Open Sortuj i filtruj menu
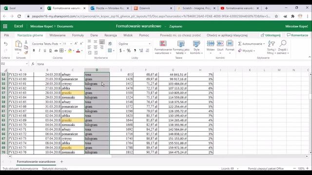The height and width of the screenshot is (175, 312). 272,47
